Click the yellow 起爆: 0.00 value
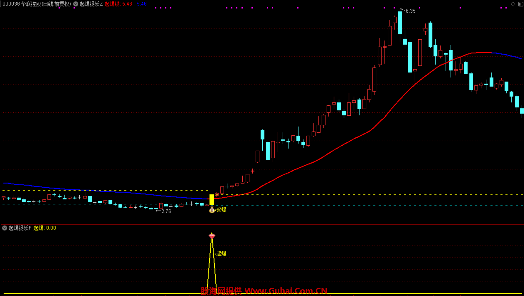 tap(45, 228)
